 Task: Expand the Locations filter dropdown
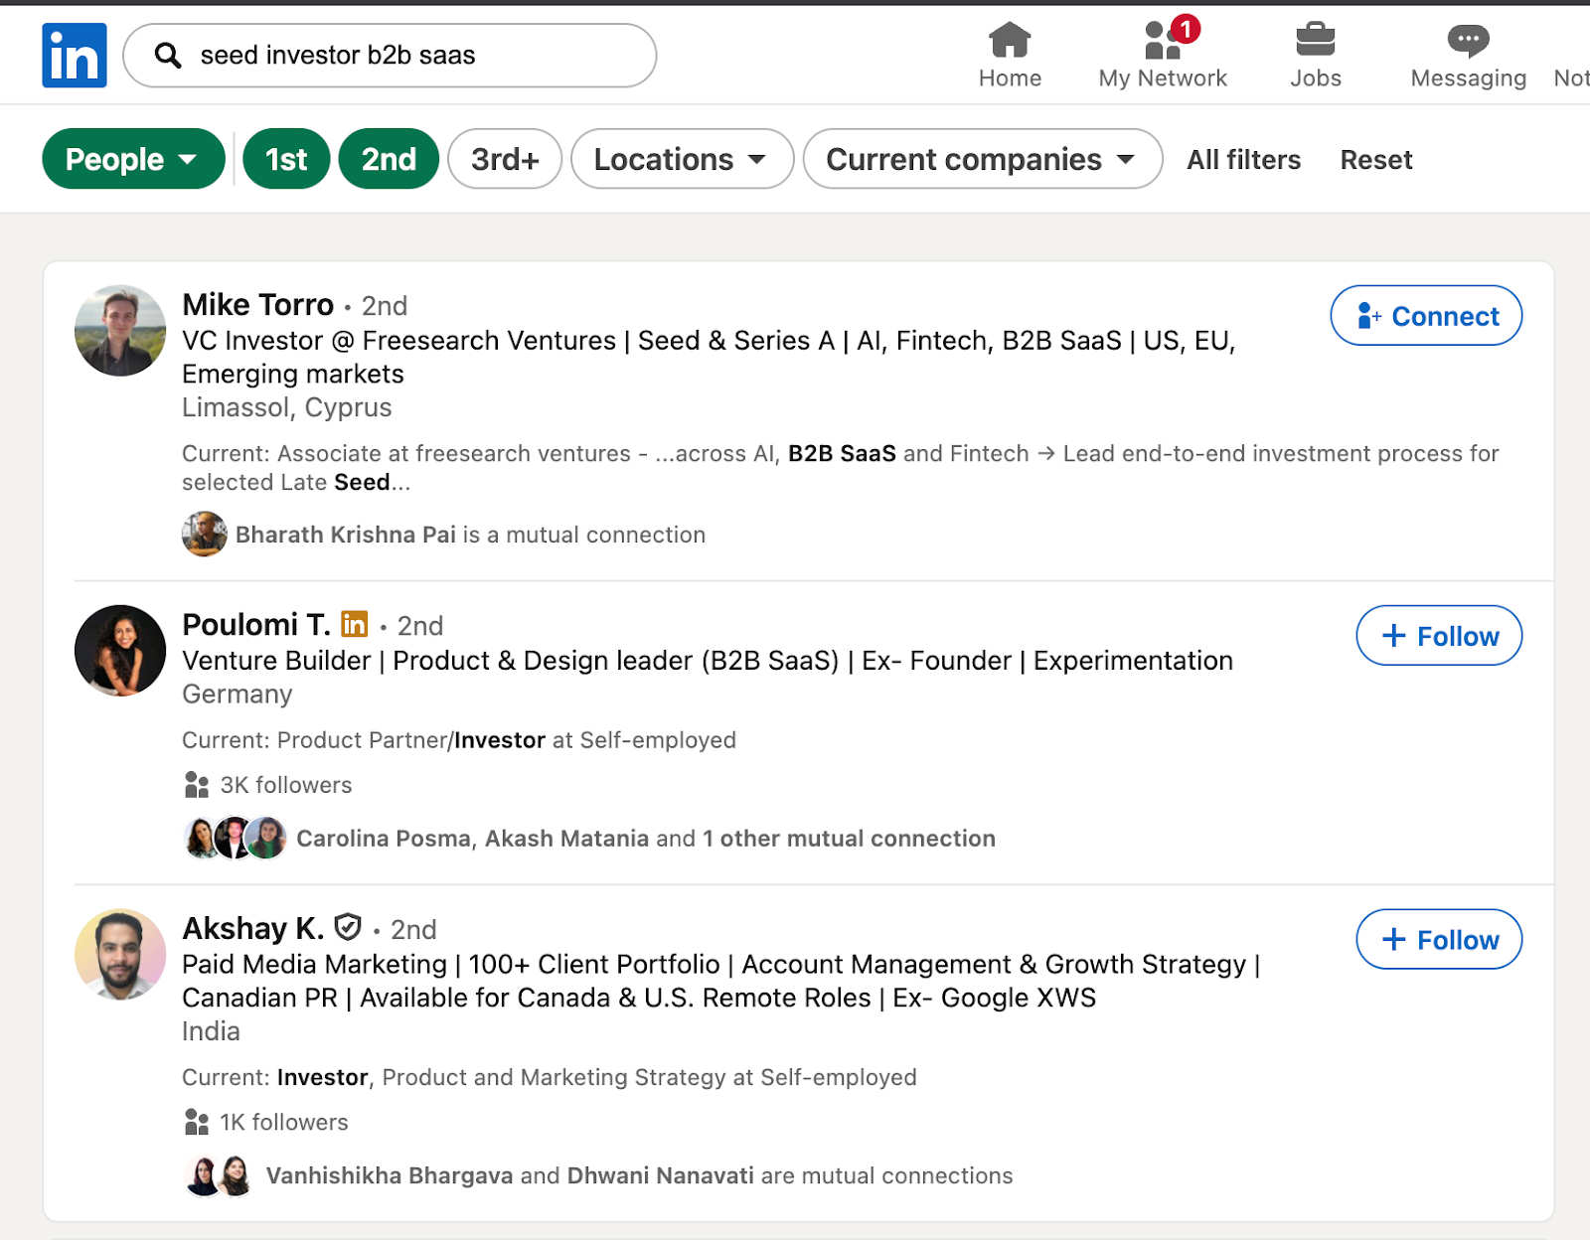(x=682, y=159)
